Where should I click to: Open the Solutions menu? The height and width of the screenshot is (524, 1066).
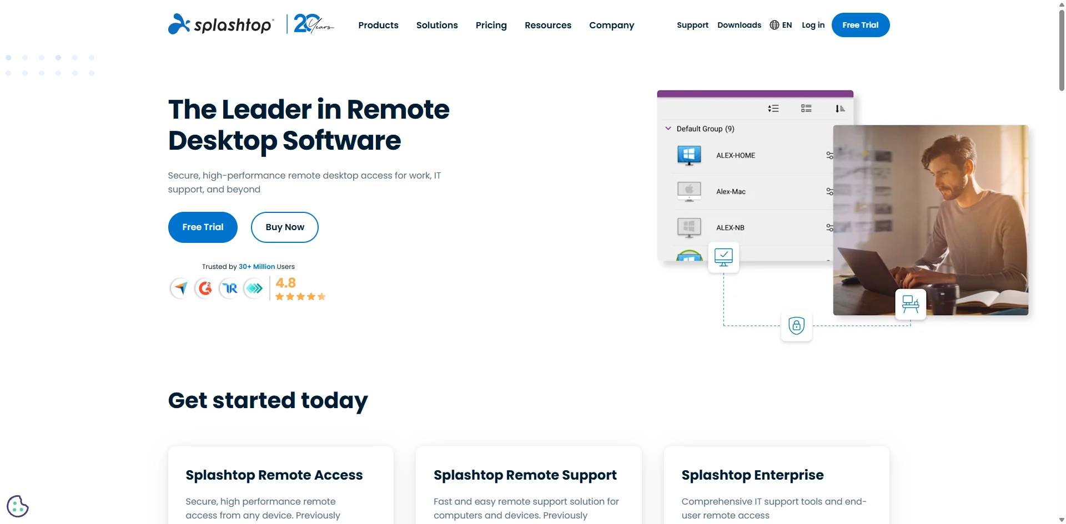(437, 25)
